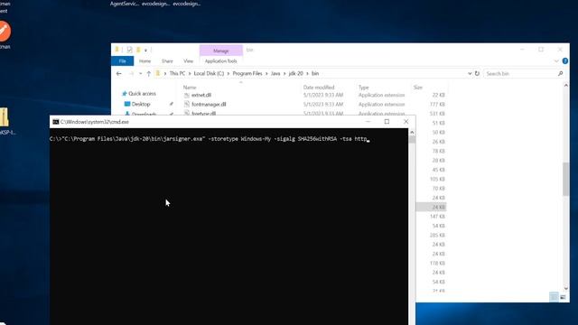Click the folder icon in the address bar

(158, 73)
